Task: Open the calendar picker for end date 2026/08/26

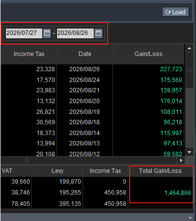Action: (x=98, y=33)
